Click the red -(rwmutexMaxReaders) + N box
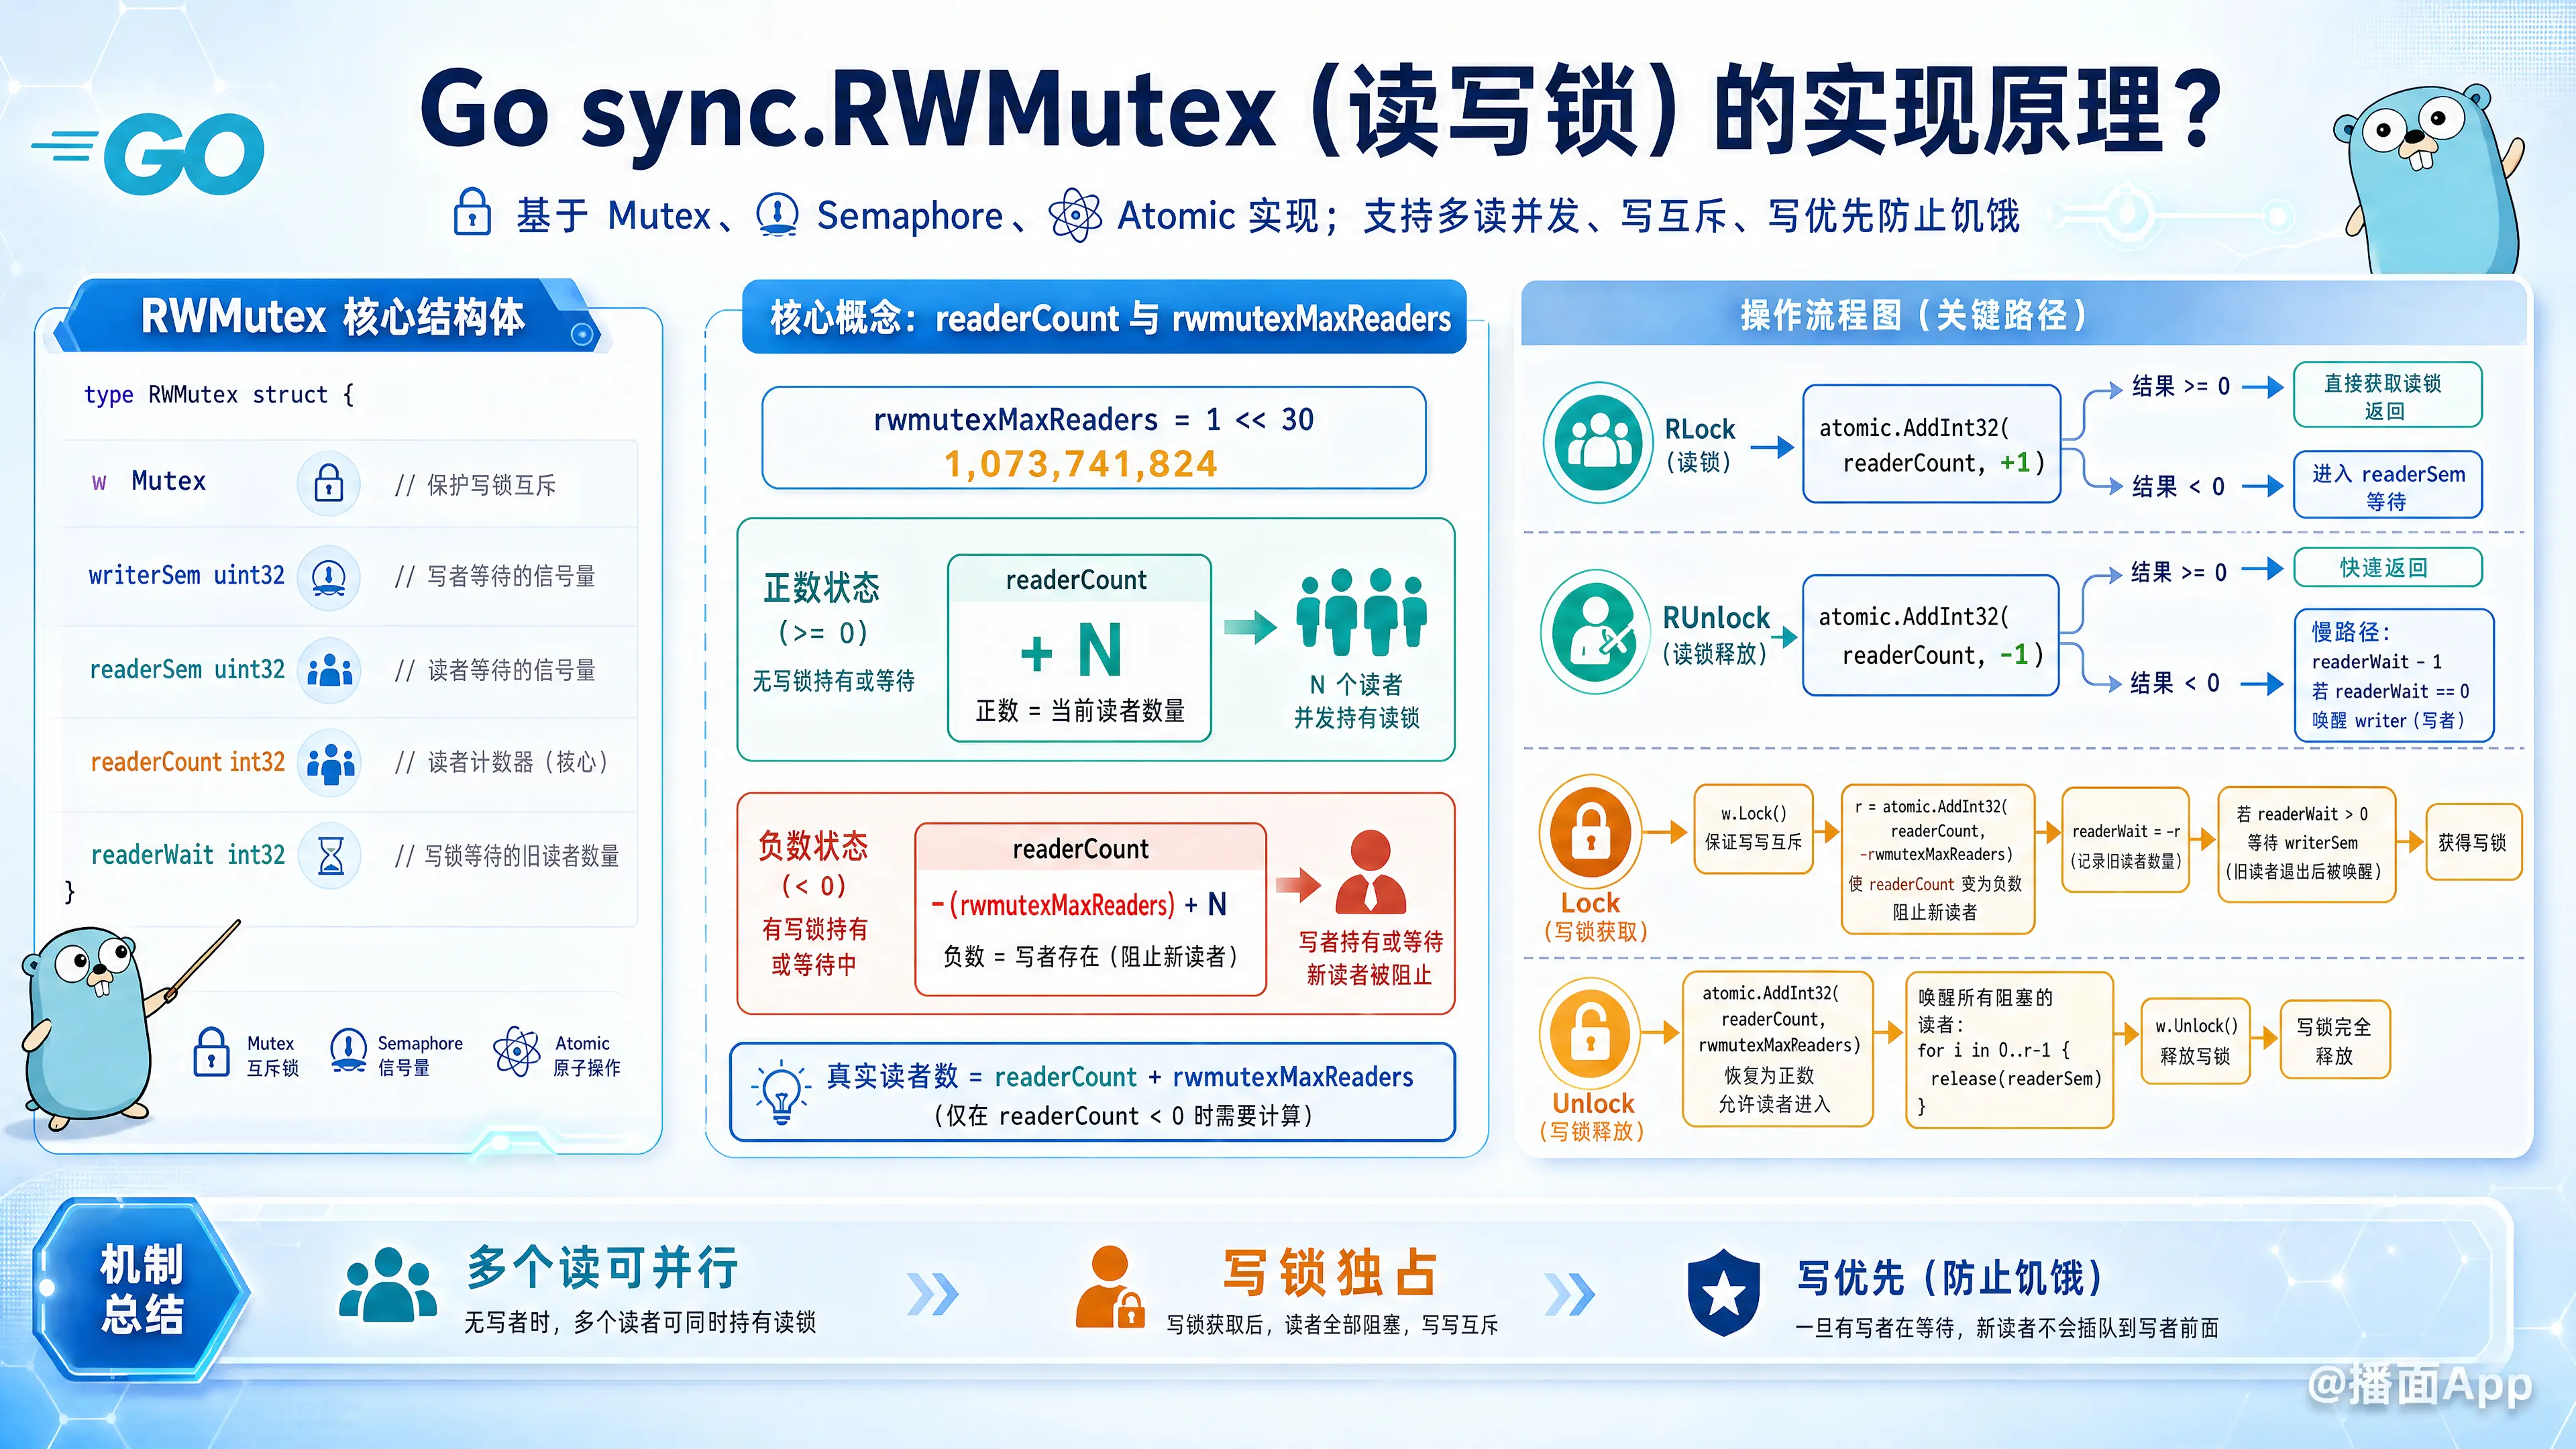The width and height of the screenshot is (2576, 1449). (1091, 909)
